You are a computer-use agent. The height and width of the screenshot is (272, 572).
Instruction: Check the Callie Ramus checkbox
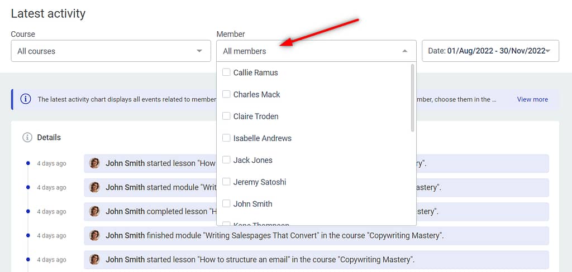[x=226, y=72]
